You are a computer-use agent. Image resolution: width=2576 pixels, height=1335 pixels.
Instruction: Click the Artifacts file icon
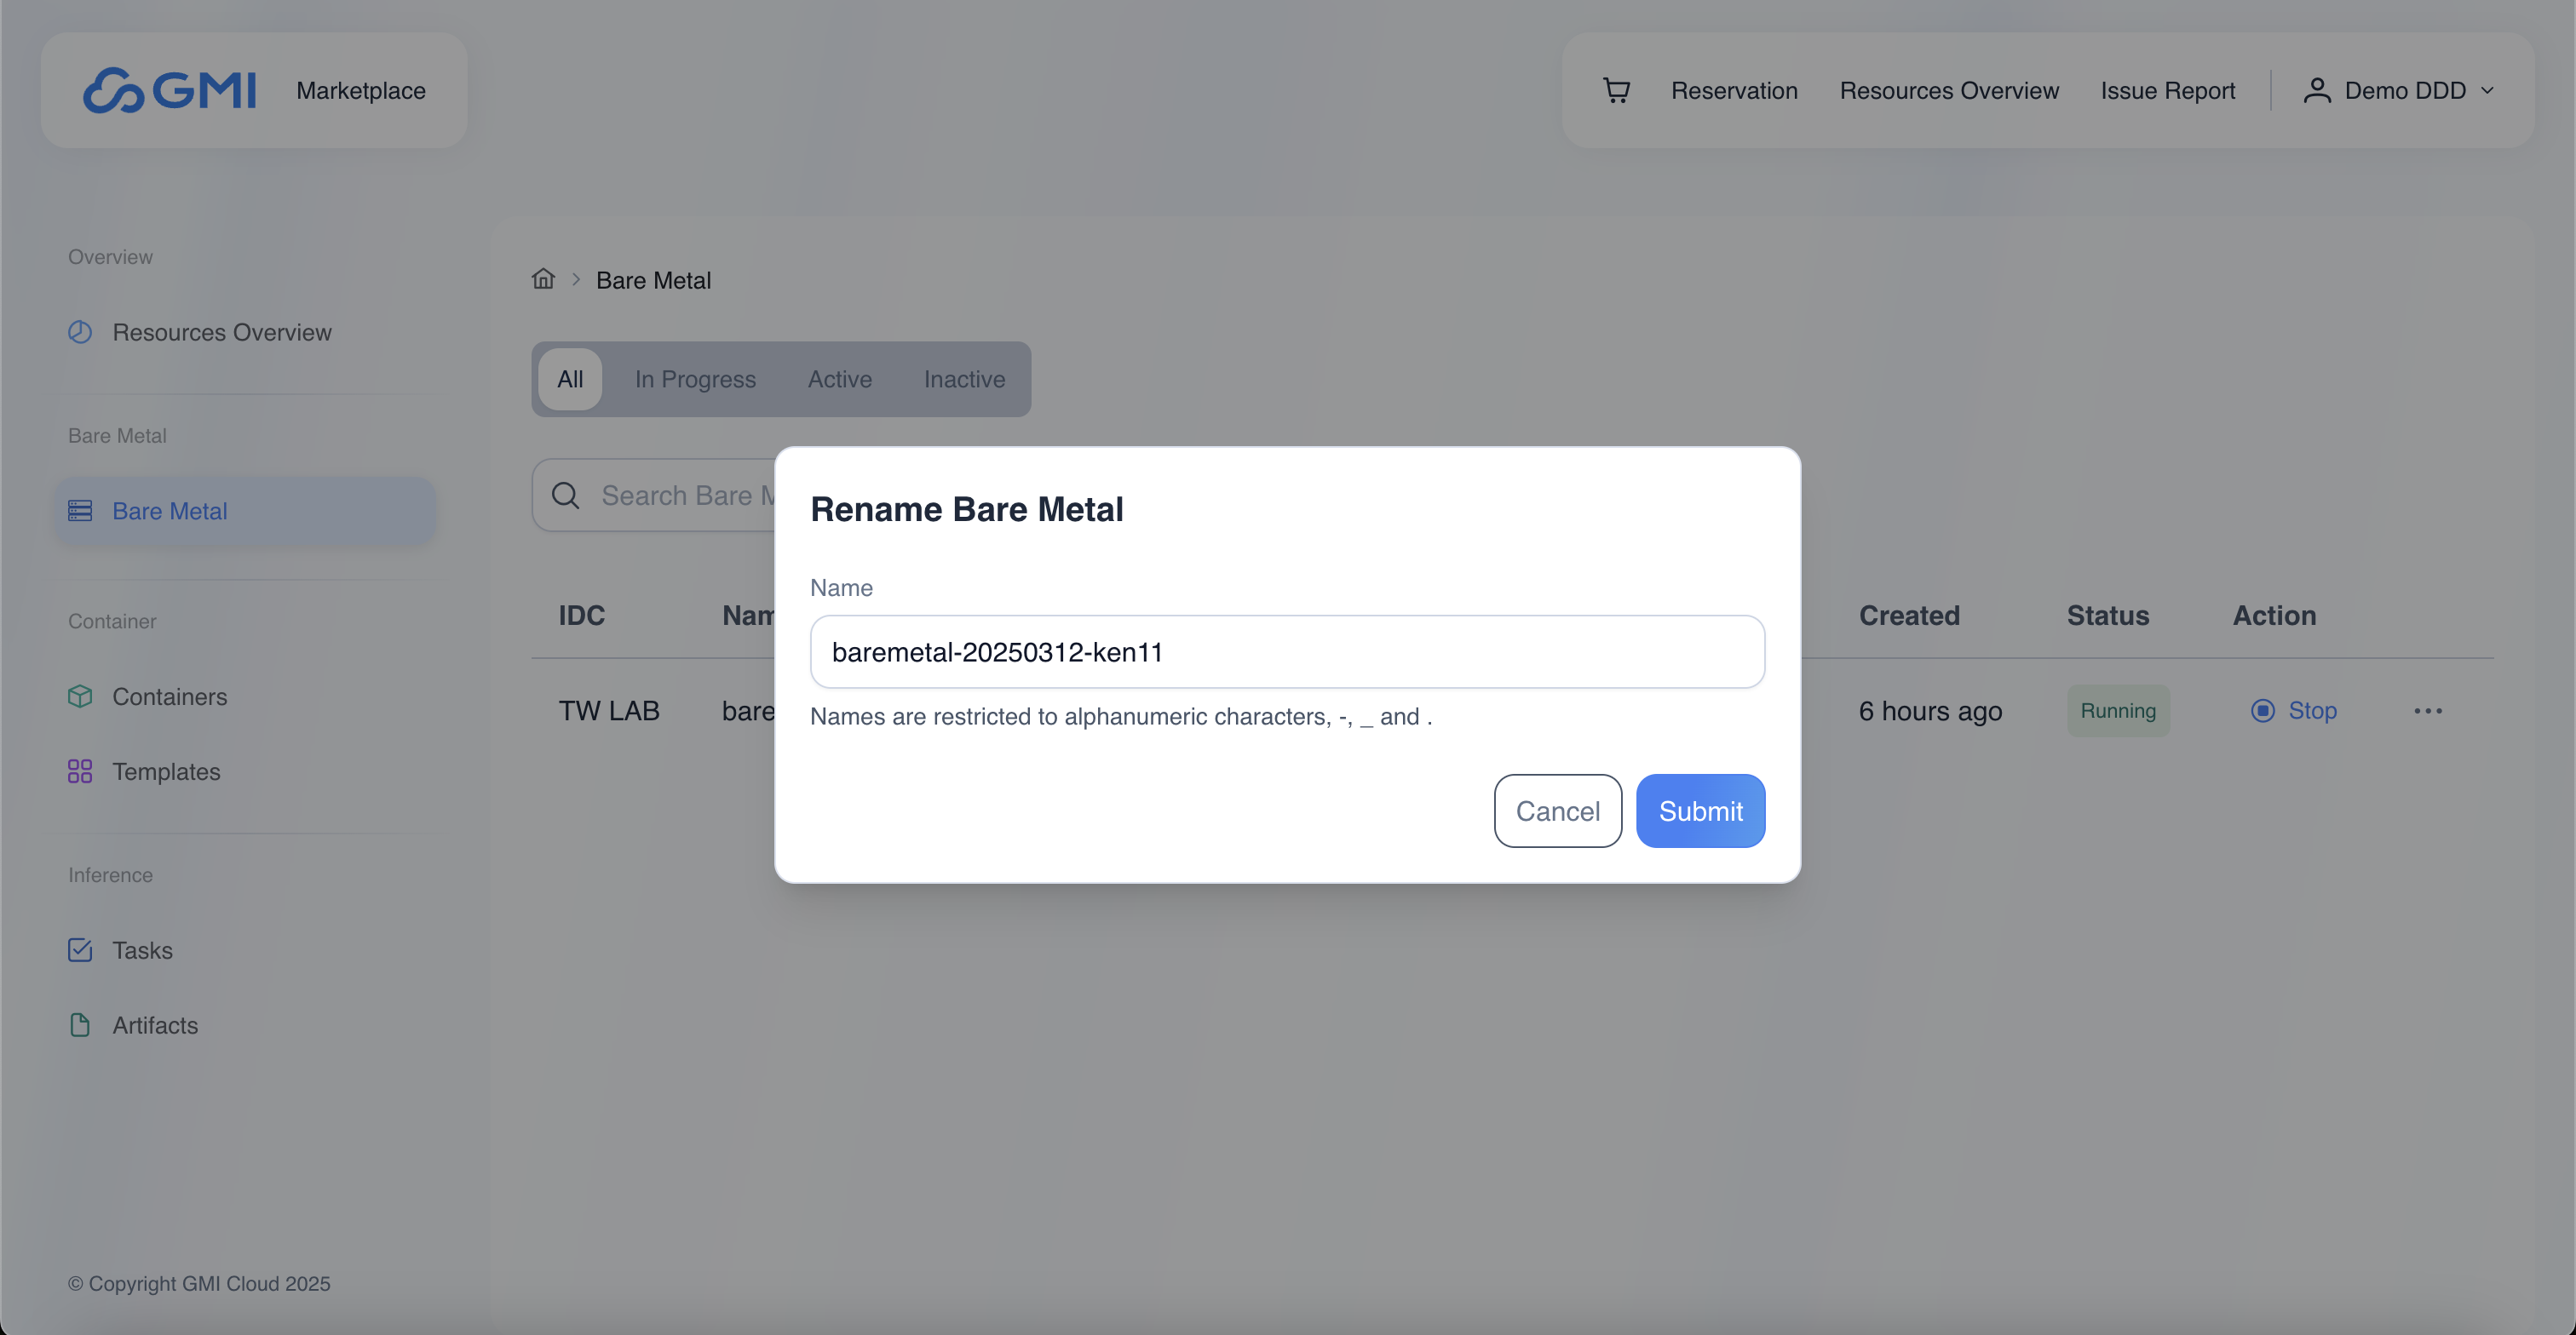click(x=80, y=1025)
